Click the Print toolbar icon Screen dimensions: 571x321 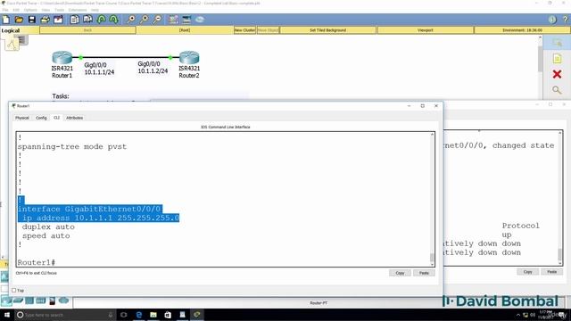46,20
